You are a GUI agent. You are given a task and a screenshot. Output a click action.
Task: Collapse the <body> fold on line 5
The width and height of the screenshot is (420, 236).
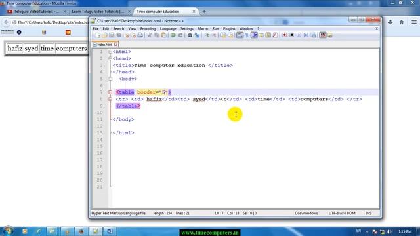point(110,79)
